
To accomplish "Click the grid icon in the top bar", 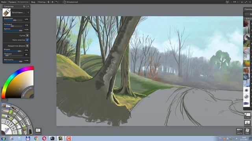I will [x=52, y=2].
